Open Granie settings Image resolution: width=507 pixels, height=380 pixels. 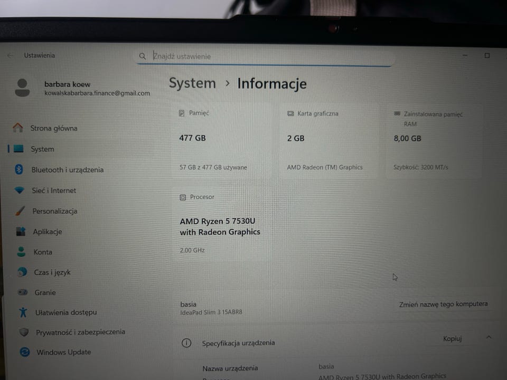(45, 292)
